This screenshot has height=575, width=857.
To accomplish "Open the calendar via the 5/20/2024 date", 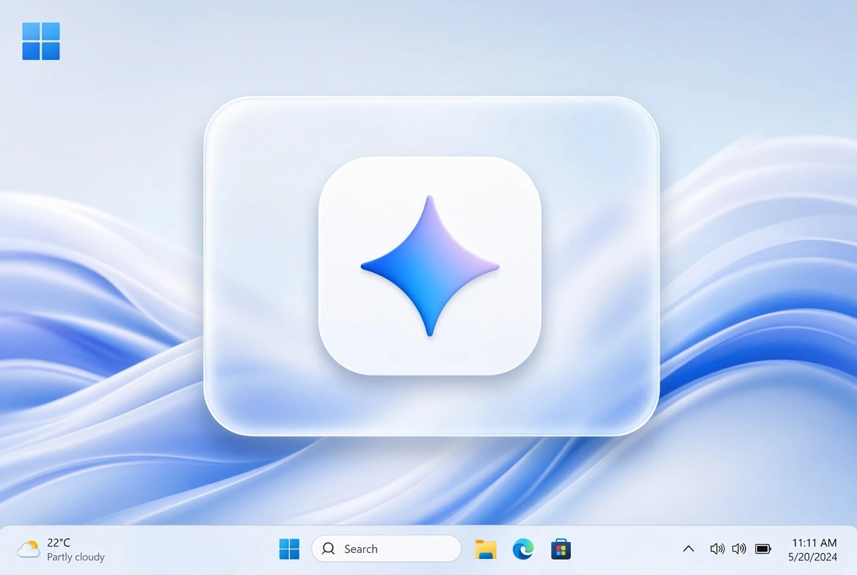I will [813, 557].
